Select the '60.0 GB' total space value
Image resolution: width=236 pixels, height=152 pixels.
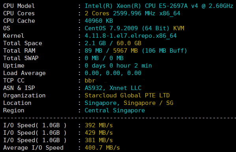coord(129,43)
